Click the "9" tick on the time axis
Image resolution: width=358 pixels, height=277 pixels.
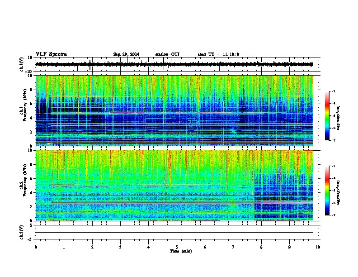289,247
